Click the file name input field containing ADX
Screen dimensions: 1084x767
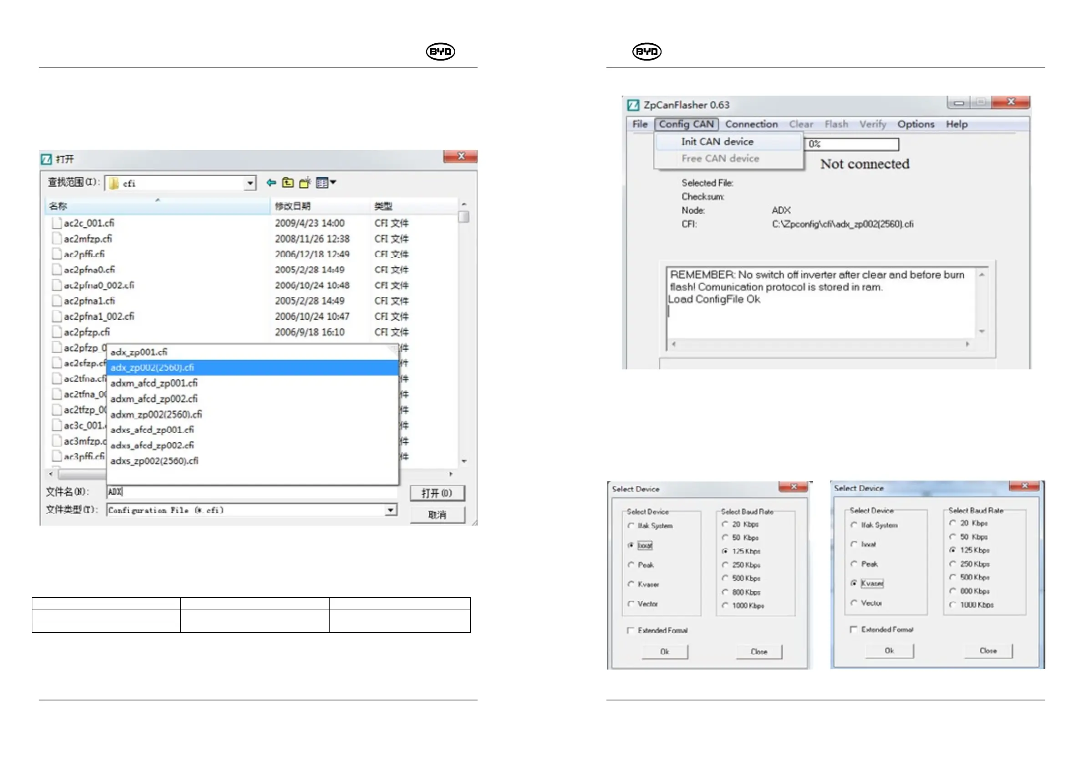click(x=250, y=492)
